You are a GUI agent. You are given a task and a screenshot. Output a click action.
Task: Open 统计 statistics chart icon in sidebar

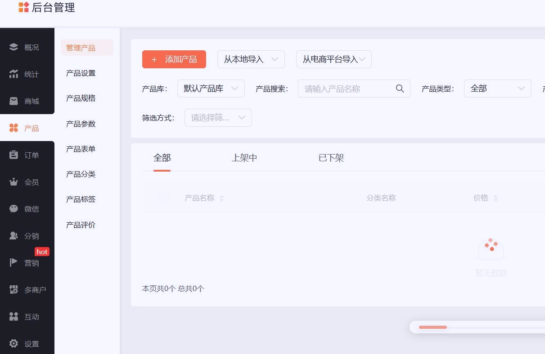[14, 74]
